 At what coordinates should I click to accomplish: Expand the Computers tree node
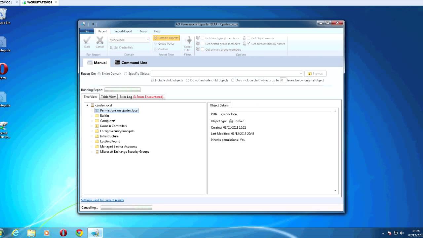click(x=92, y=121)
